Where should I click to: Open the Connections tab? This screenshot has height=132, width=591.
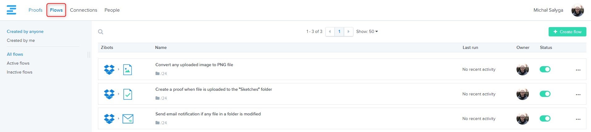tap(83, 10)
